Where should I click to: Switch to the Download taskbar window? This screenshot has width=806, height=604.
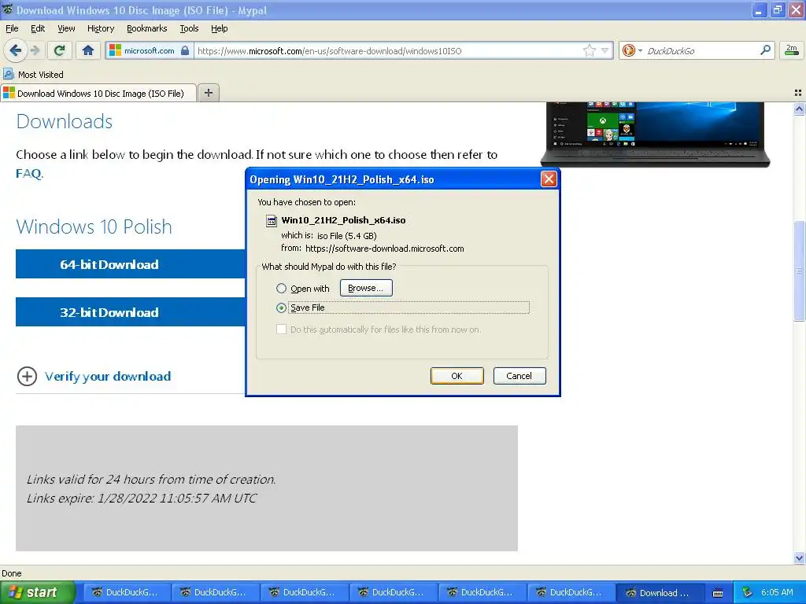pos(659,593)
